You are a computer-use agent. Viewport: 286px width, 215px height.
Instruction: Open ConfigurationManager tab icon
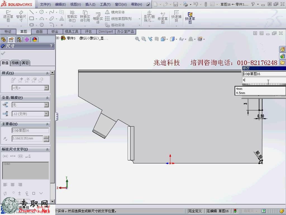[x=19, y=39]
